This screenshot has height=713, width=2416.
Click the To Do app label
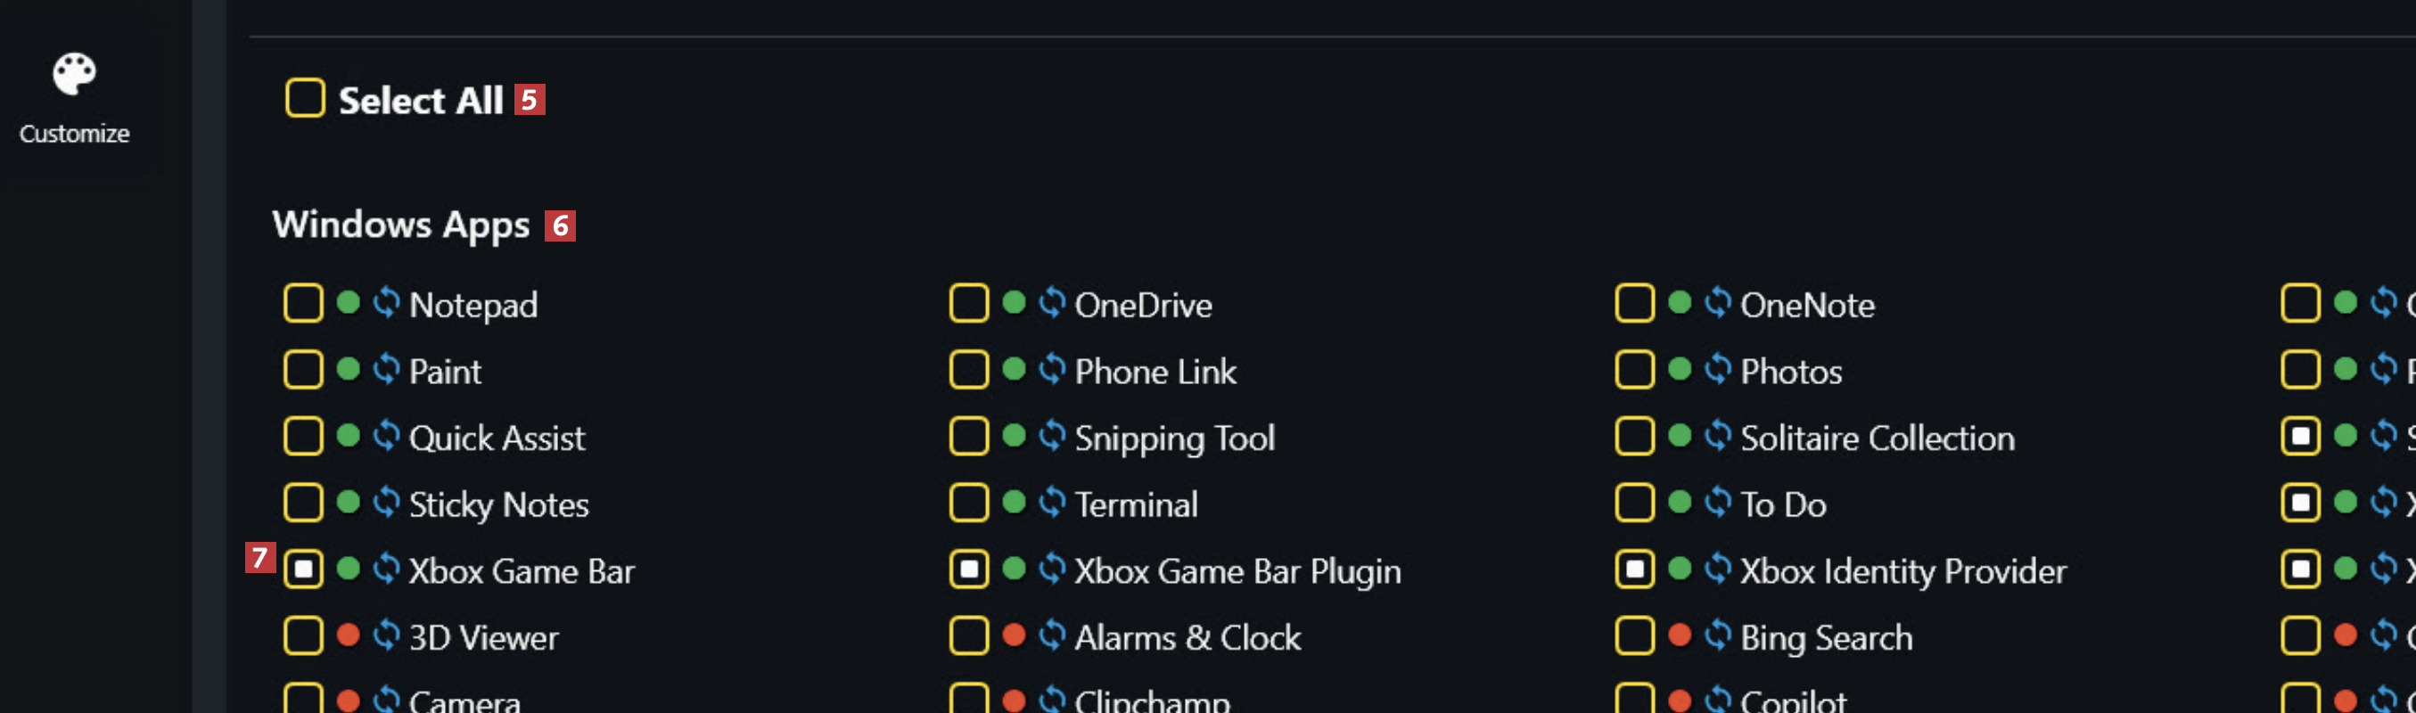click(1783, 504)
